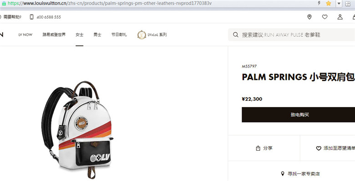Open the browser grid extensions button

pos(348,3)
